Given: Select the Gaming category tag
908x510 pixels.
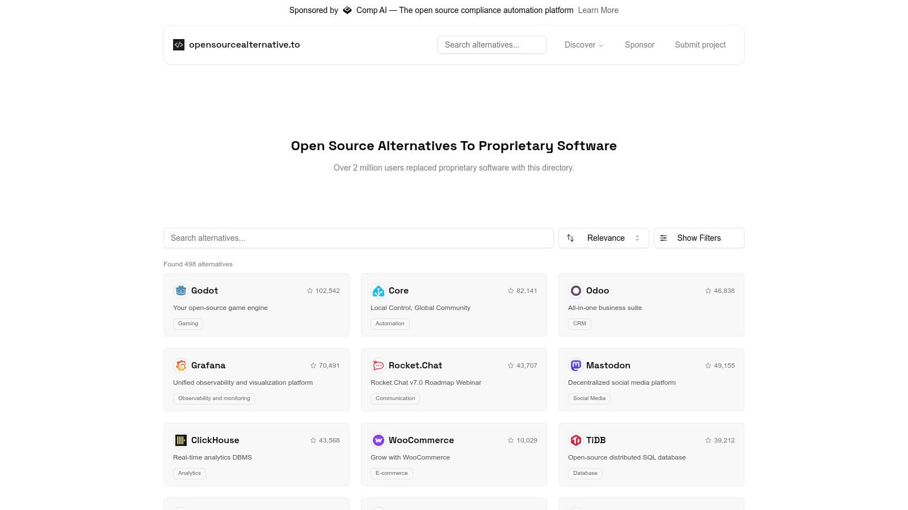Looking at the screenshot, I should pos(188,324).
